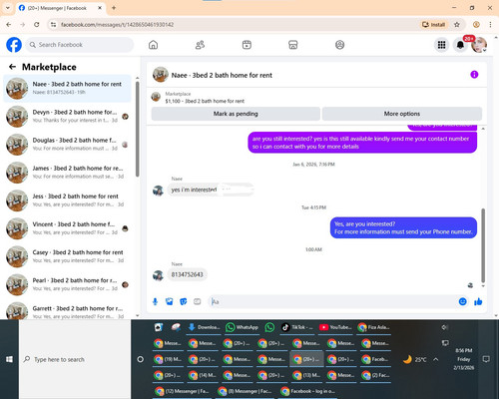Open WhatsApp labeled taskbar item
The height and width of the screenshot is (399, 499).
coord(242,327)
